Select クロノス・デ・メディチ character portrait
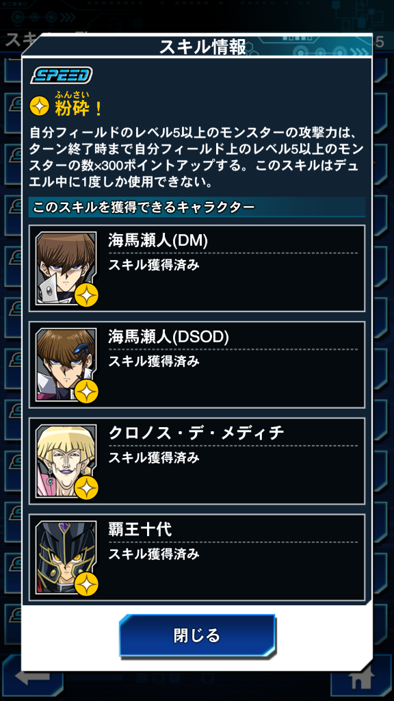Image resolution: width=394 pixels, height=701 pixels. point(66,461)
